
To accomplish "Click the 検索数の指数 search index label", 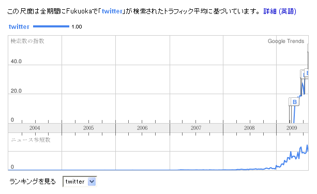I will pyautogui.click(x=27, y=41).
